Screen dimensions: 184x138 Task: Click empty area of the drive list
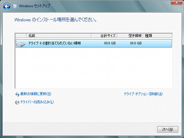(x=94, y=68)
